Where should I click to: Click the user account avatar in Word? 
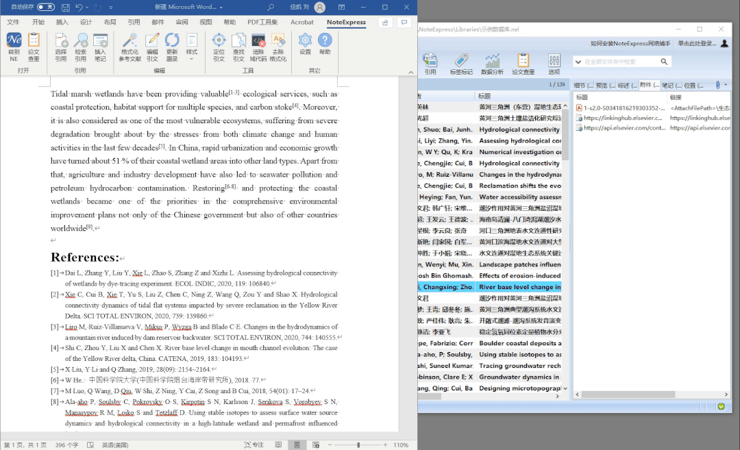pyautogui.click(x=319, y=7)
